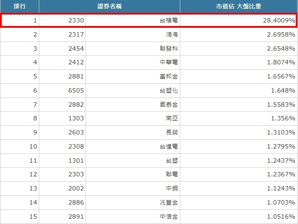
Task: Click the 1.6567% weight value
Action: [x=281, y=76]
